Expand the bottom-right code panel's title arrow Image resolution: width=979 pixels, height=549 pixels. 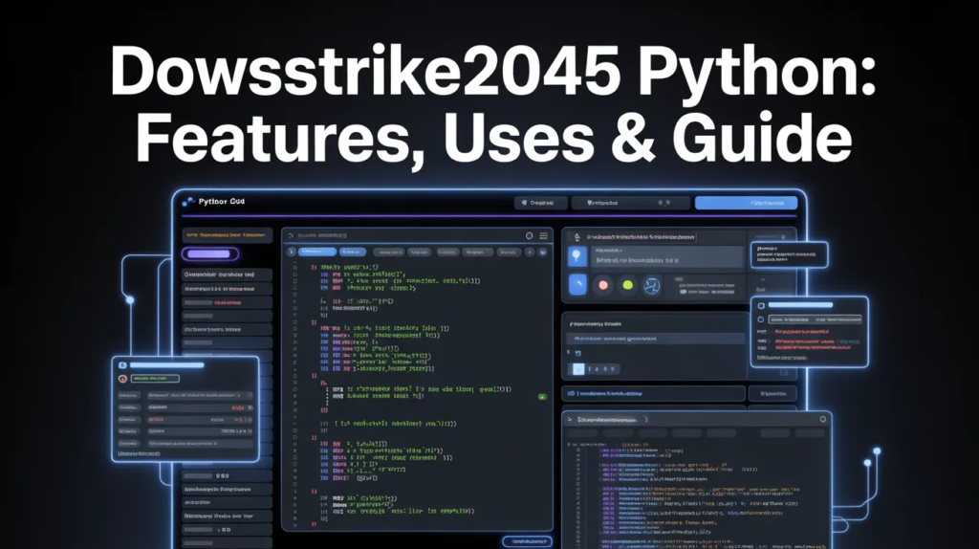click(x=571, y=420)
